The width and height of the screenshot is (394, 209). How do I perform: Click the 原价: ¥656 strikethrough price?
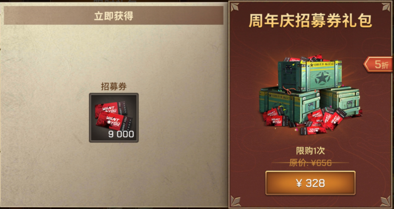[310, 163]
